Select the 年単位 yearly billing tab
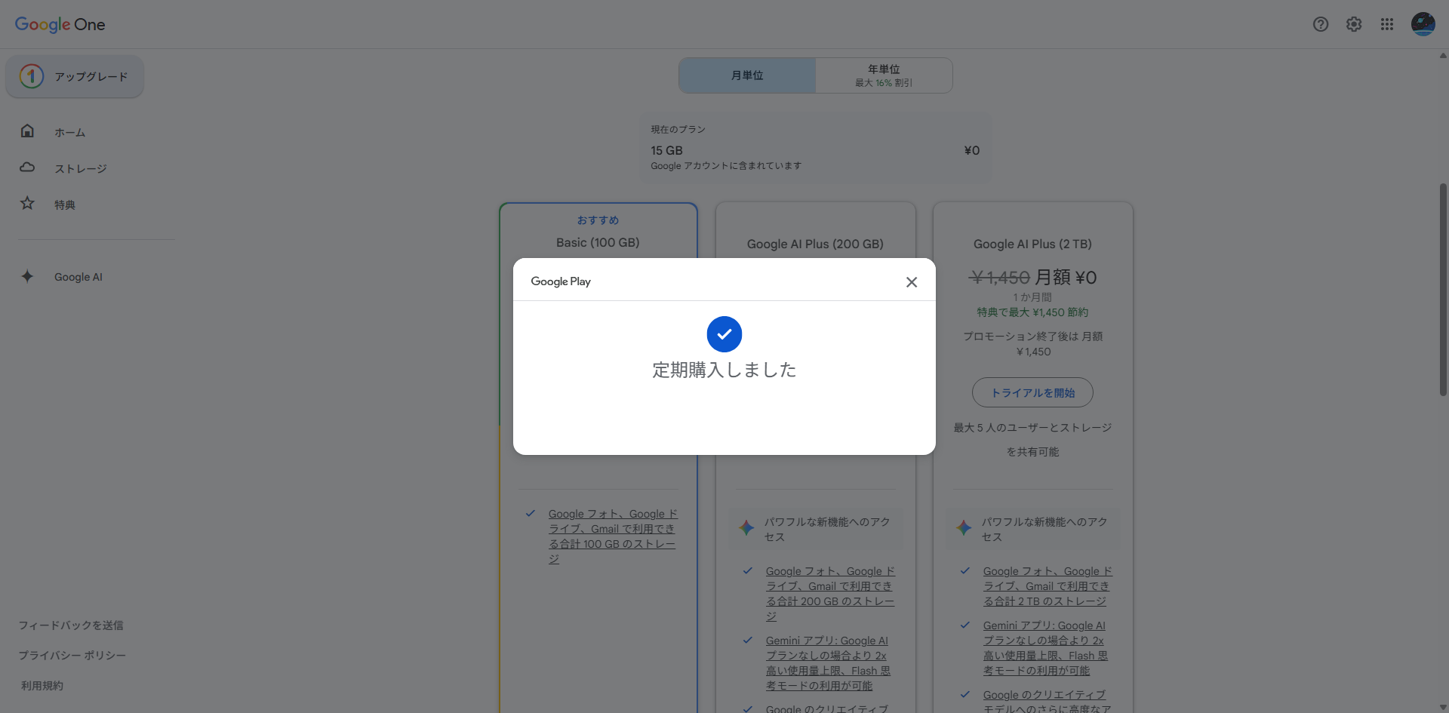This screenshot has width=1449, height=713. point(884,75)
